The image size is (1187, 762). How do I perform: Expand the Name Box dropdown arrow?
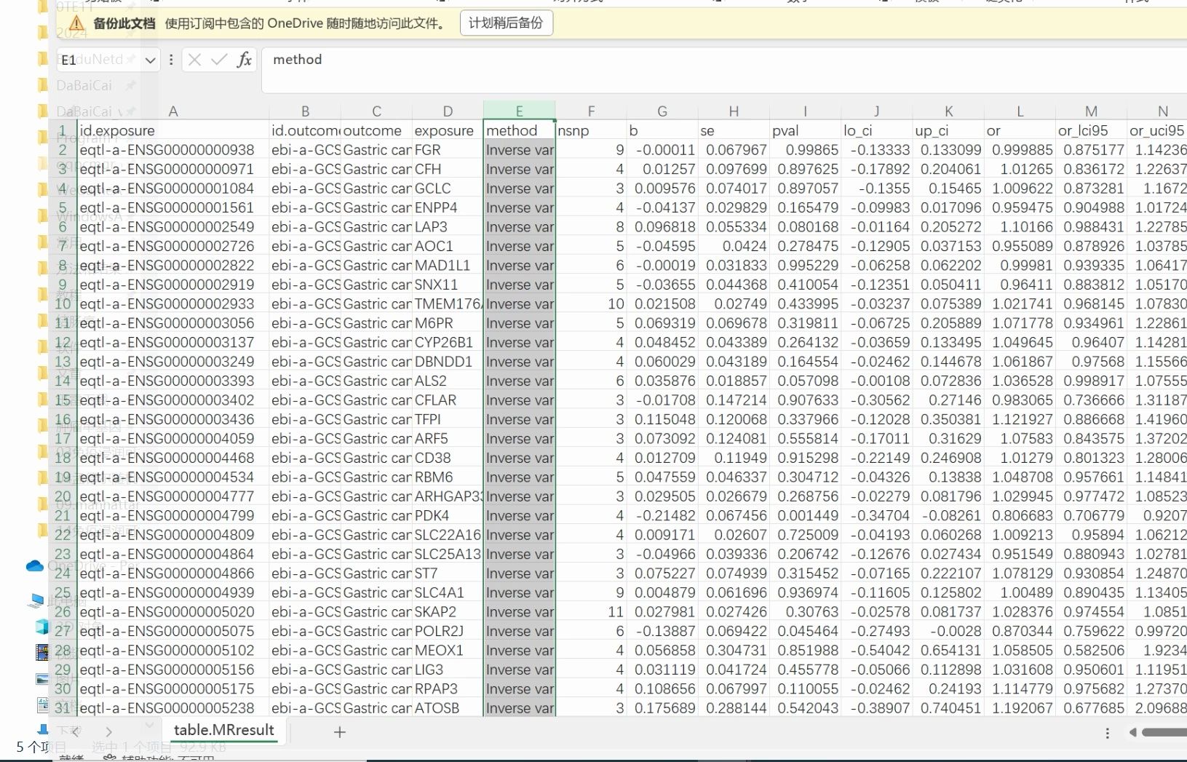tap(150, 60)
